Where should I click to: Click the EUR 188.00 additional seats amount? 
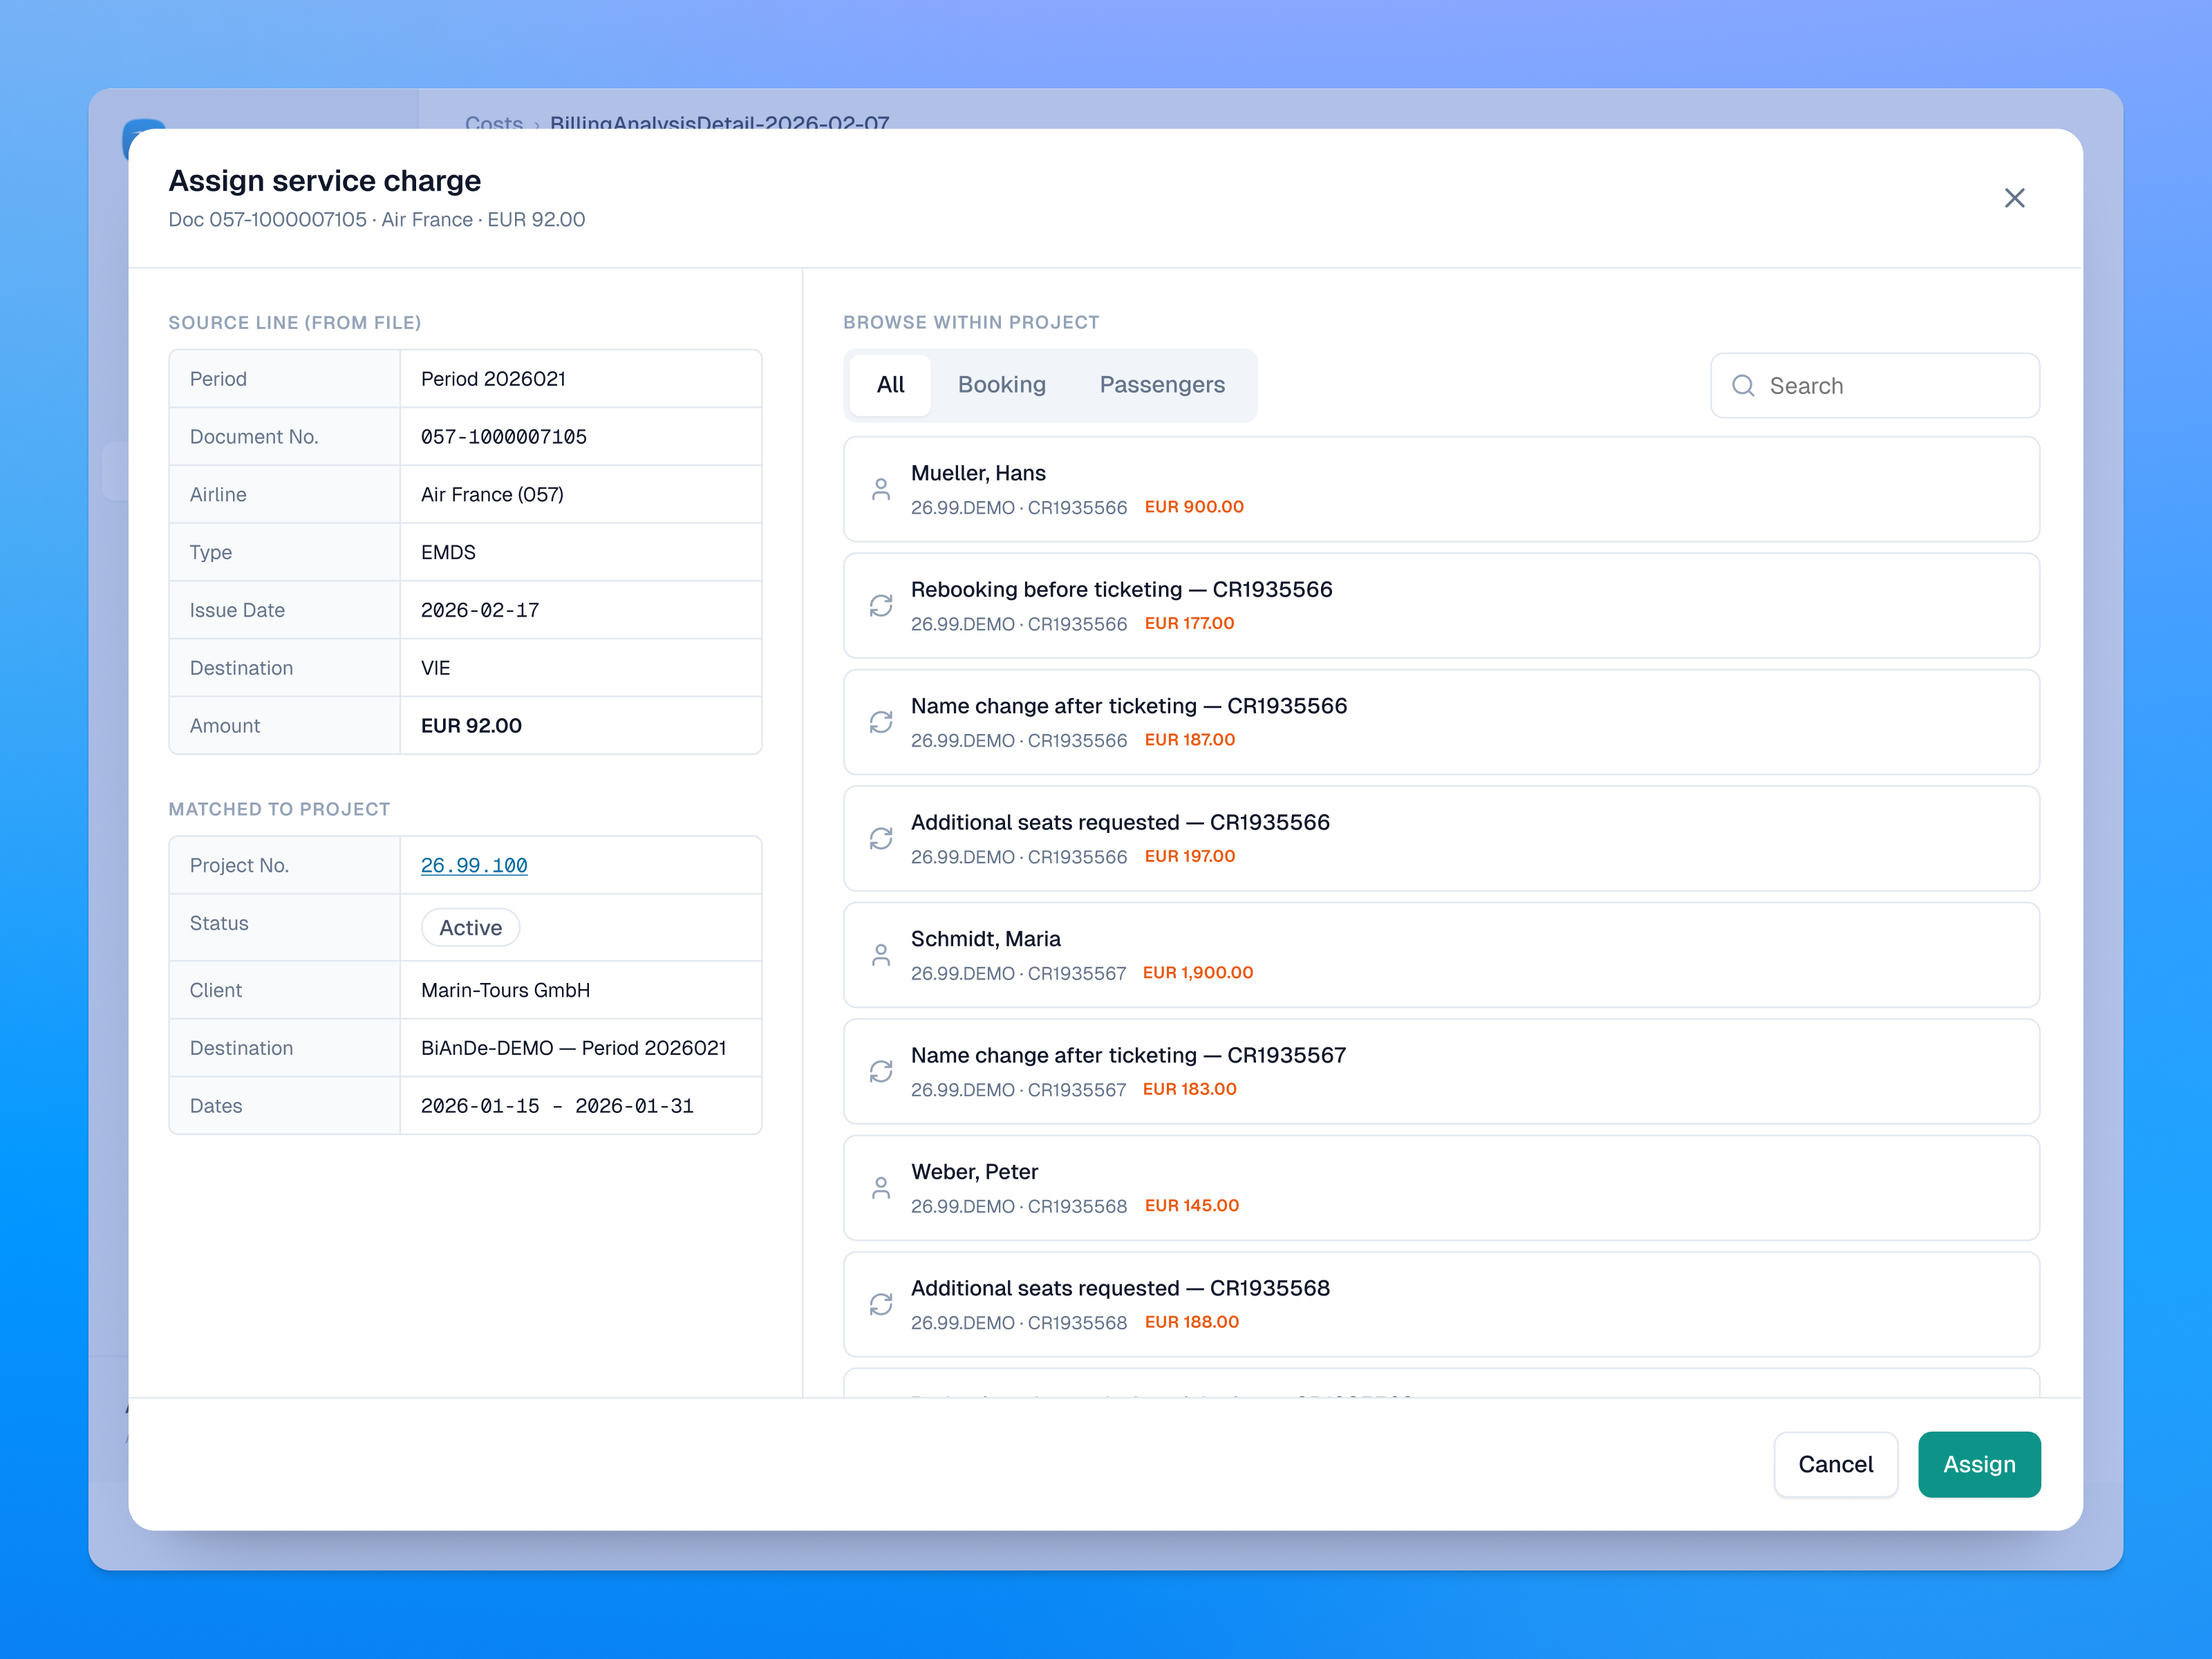coord(1192,1322)
